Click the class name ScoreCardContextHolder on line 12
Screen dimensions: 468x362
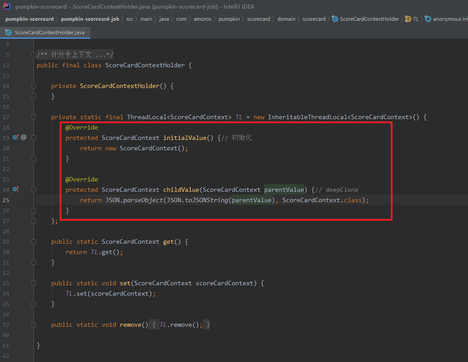click(x=145, y=65)
